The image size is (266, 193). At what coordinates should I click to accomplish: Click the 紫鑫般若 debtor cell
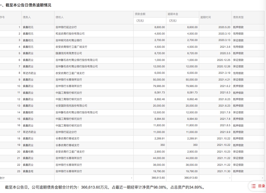[28, 112]
